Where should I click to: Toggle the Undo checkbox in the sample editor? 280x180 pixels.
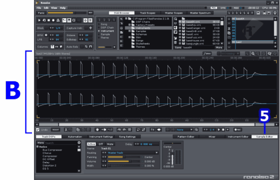click(37, 129)
